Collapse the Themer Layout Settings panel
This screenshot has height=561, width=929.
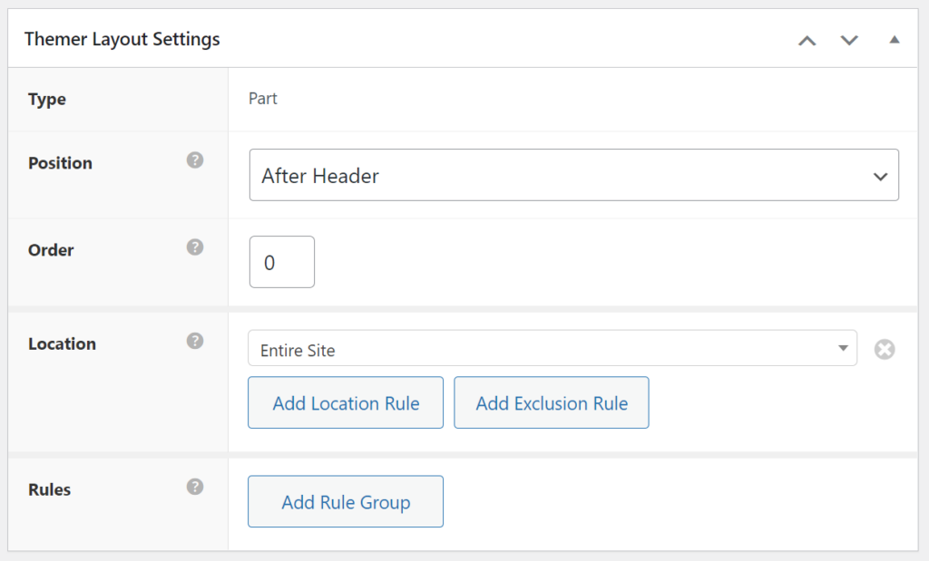point(894,40)
